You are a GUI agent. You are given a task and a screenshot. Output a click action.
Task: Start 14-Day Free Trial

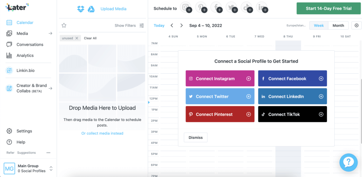coord(328,8)
